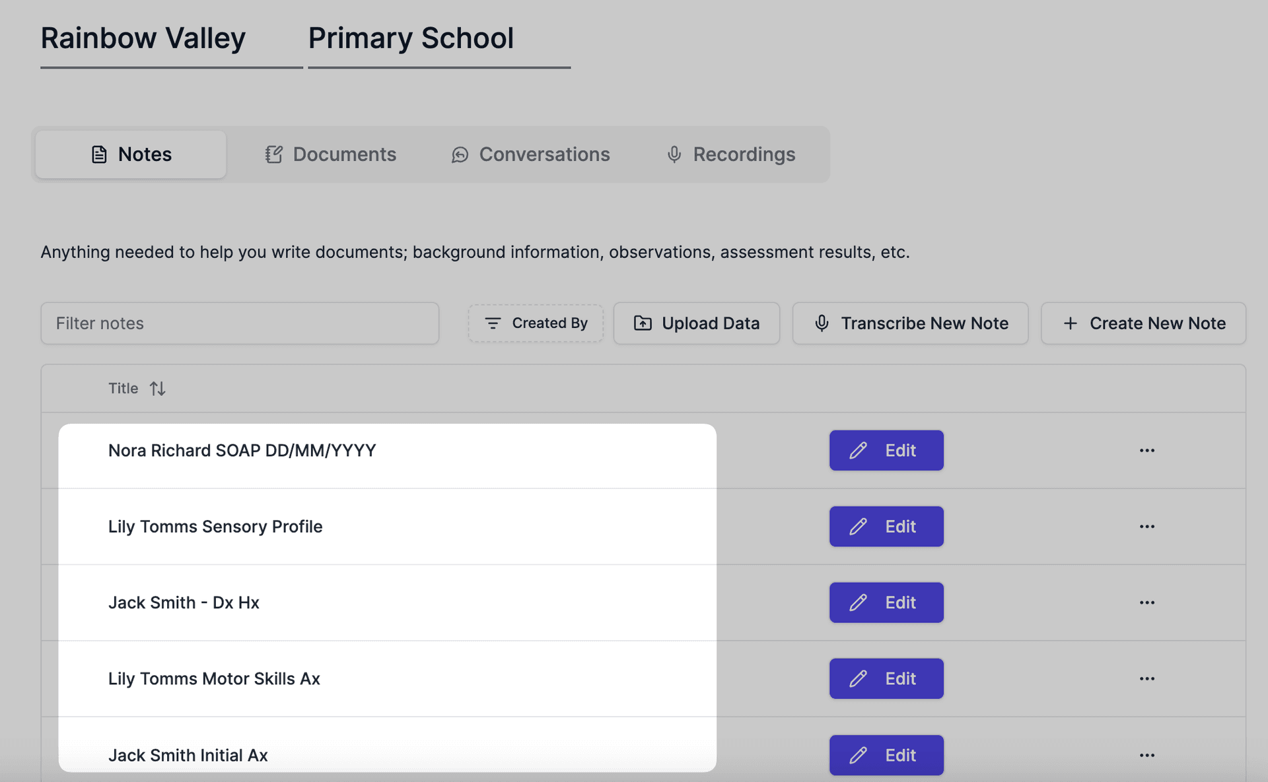
Task: Click Edit button for Jack Smith Dx Hx
Action: [885, 602]
